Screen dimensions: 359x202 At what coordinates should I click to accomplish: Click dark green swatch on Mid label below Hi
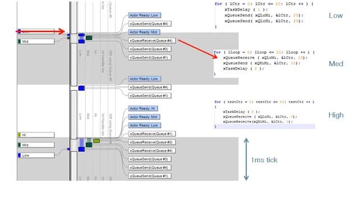point(19,145)
